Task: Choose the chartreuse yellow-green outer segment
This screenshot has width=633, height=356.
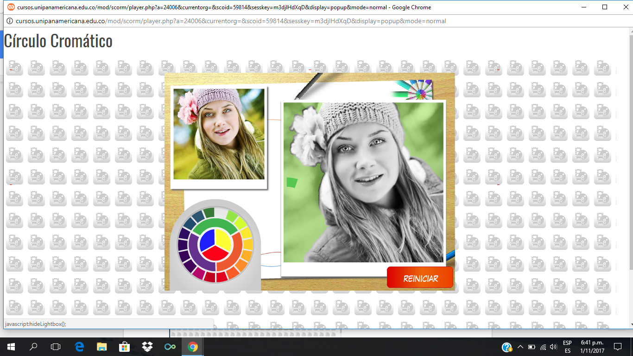Action: [240, 222]
